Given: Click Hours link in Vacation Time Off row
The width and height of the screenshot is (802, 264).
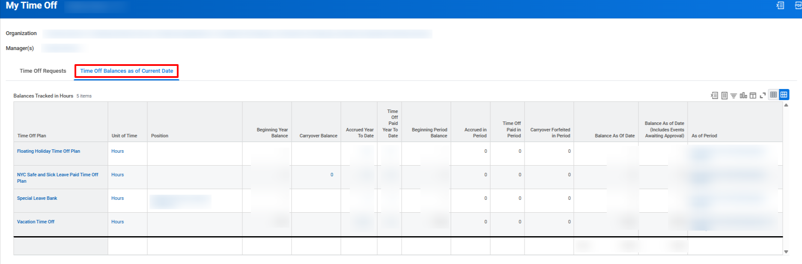Looking at the screenshot, I should click(x=117, y=222).
